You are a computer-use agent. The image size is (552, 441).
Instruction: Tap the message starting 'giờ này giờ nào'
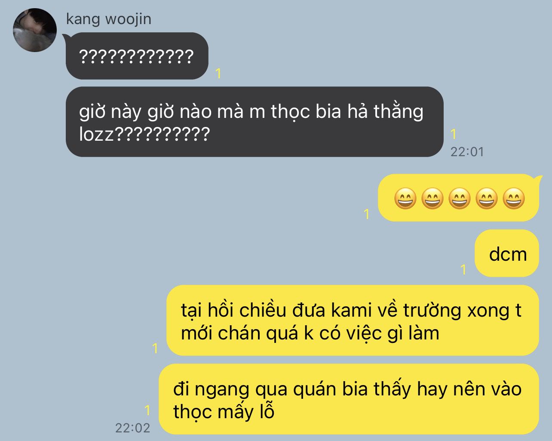point(255,122)
